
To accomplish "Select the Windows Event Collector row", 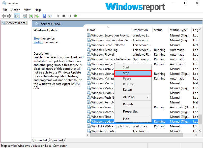I will coord(142,45).
